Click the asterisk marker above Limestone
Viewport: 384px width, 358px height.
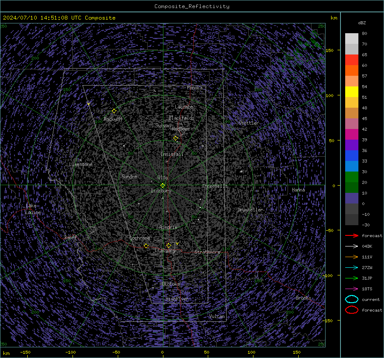81,160
